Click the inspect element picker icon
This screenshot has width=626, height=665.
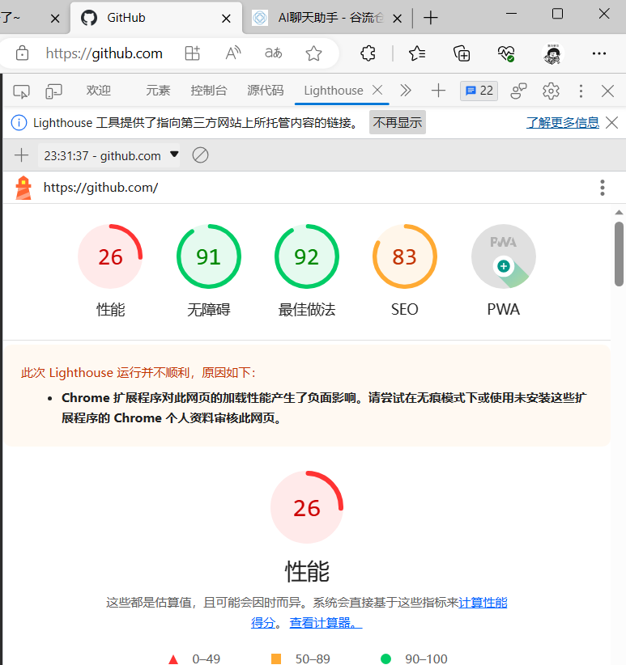coord(21,91)
